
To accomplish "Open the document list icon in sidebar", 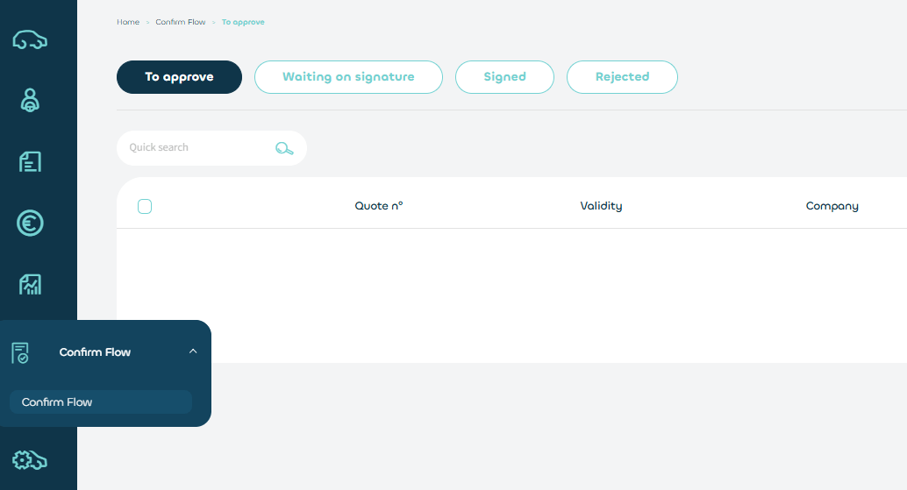I will (30, 161).
